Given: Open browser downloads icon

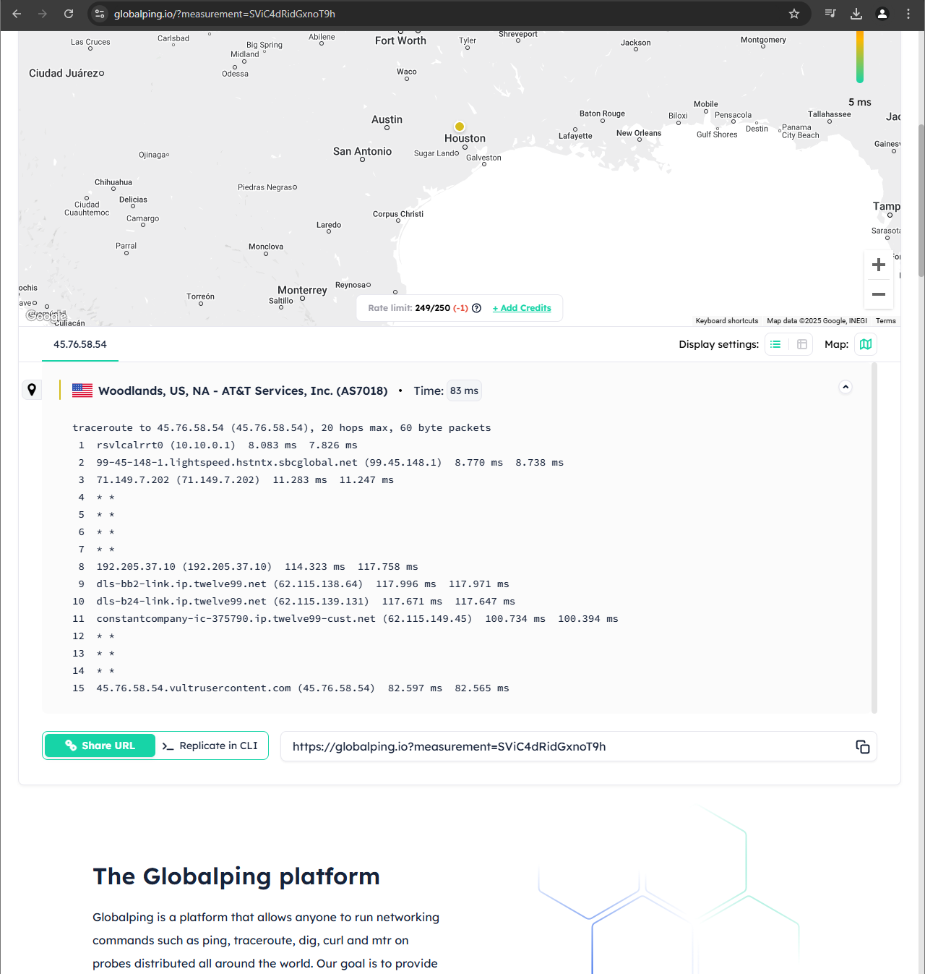Looking at the screenshot, I should pyautogui.click(x=856, y=14).
